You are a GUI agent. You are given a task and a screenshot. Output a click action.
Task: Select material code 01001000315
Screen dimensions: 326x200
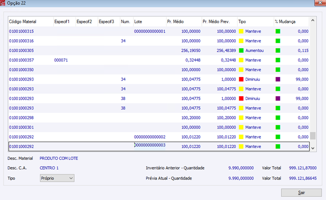(21, 31)
